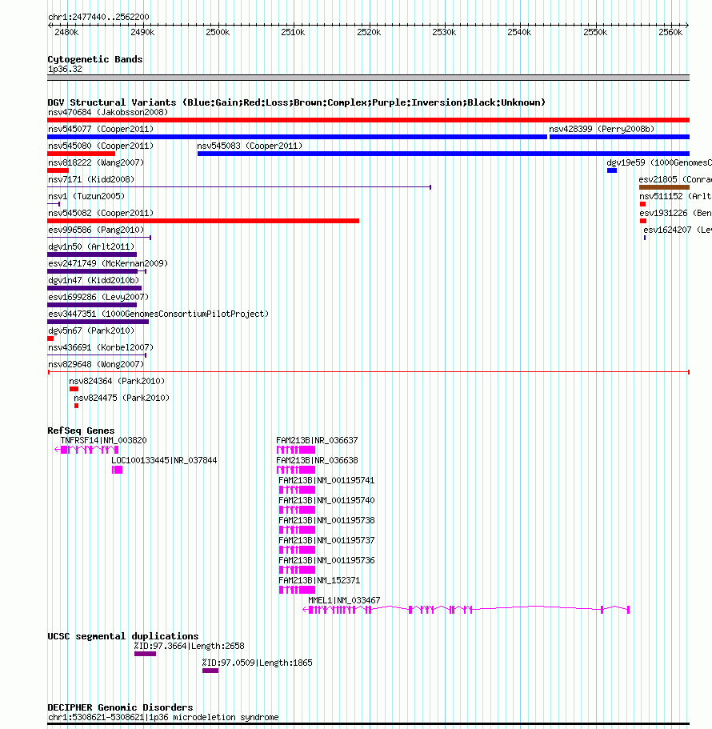The width and height of the screenshot is (712, 729).
Task: Select esv1624207 variant label
Action: click(x=677, y=230)
